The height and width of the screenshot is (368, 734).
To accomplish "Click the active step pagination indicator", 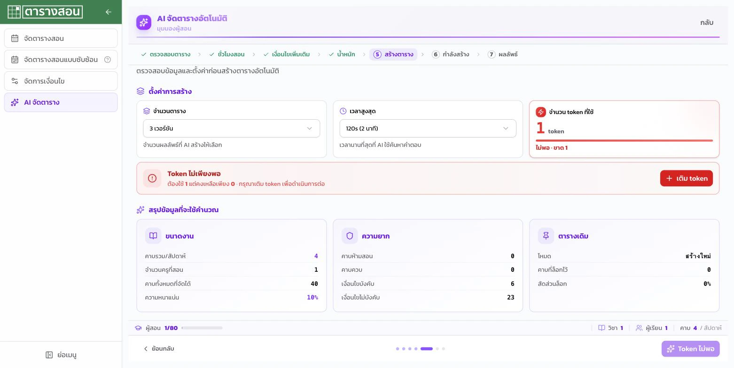I will pyautogui.click(x=427, y=349).
